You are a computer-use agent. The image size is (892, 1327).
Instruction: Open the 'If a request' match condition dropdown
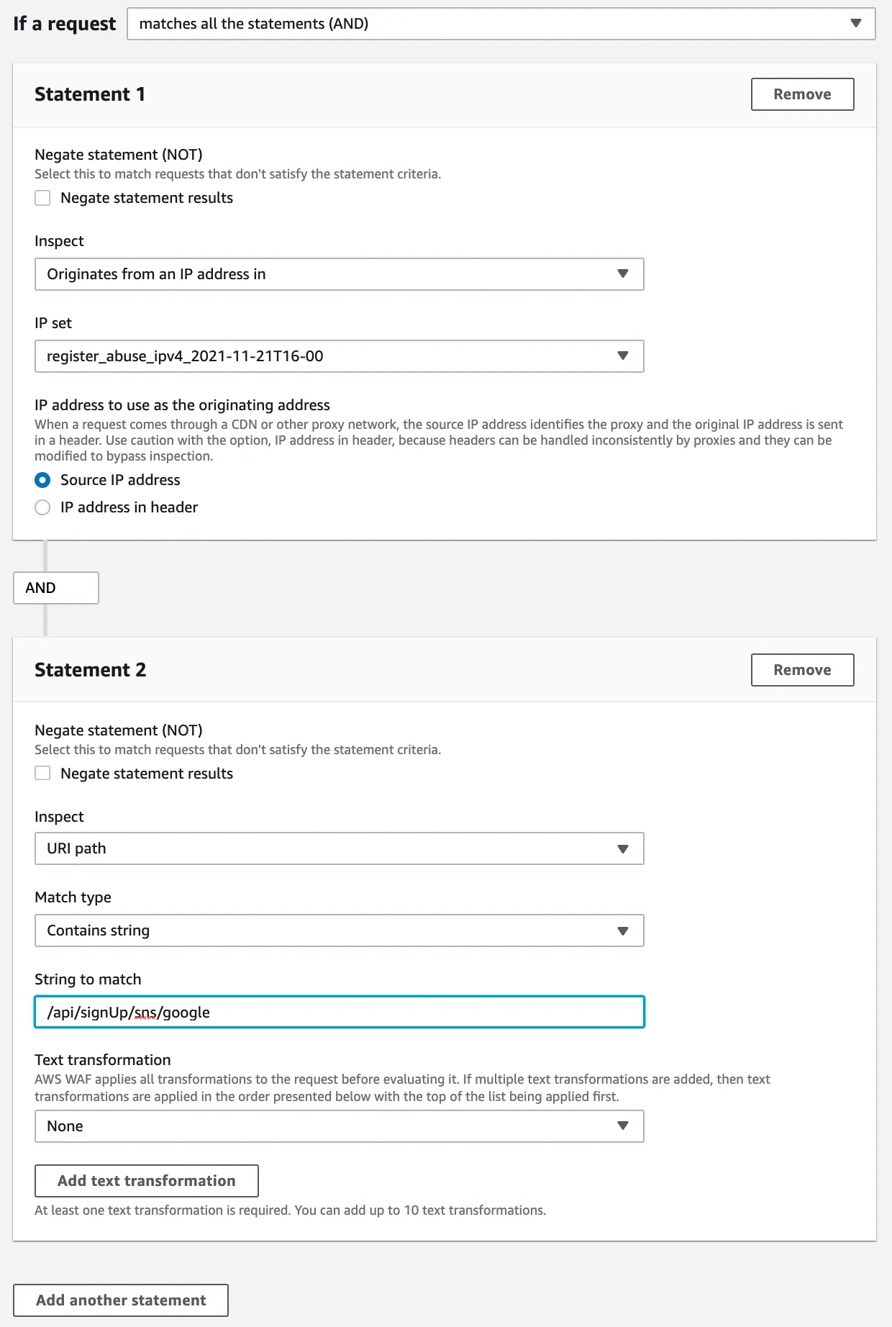click(501, 24)
